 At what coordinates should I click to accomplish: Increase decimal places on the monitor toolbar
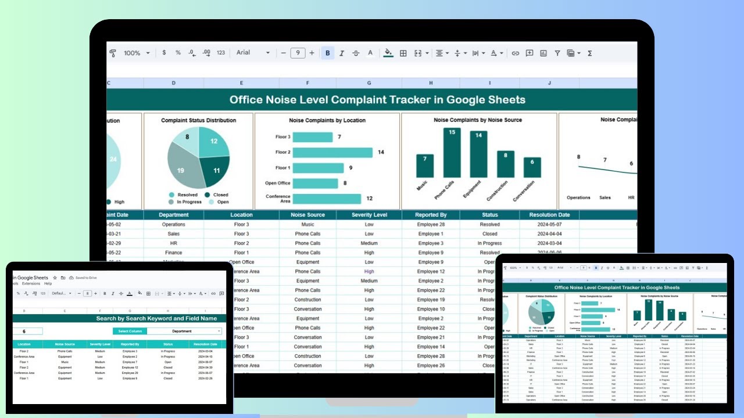[x=206, y=53]
